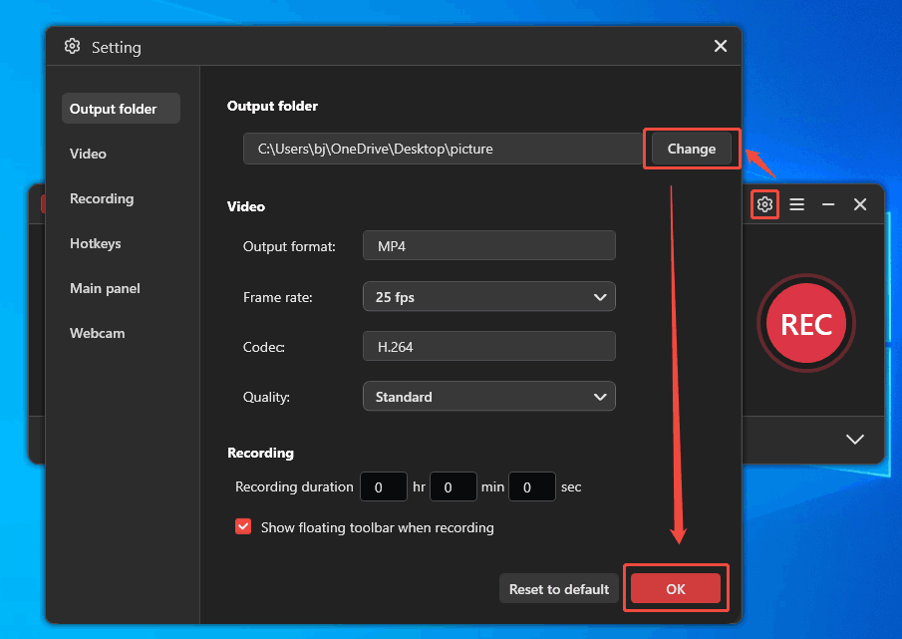
Task: Select the Output folder section
Action: pos(113,108)
